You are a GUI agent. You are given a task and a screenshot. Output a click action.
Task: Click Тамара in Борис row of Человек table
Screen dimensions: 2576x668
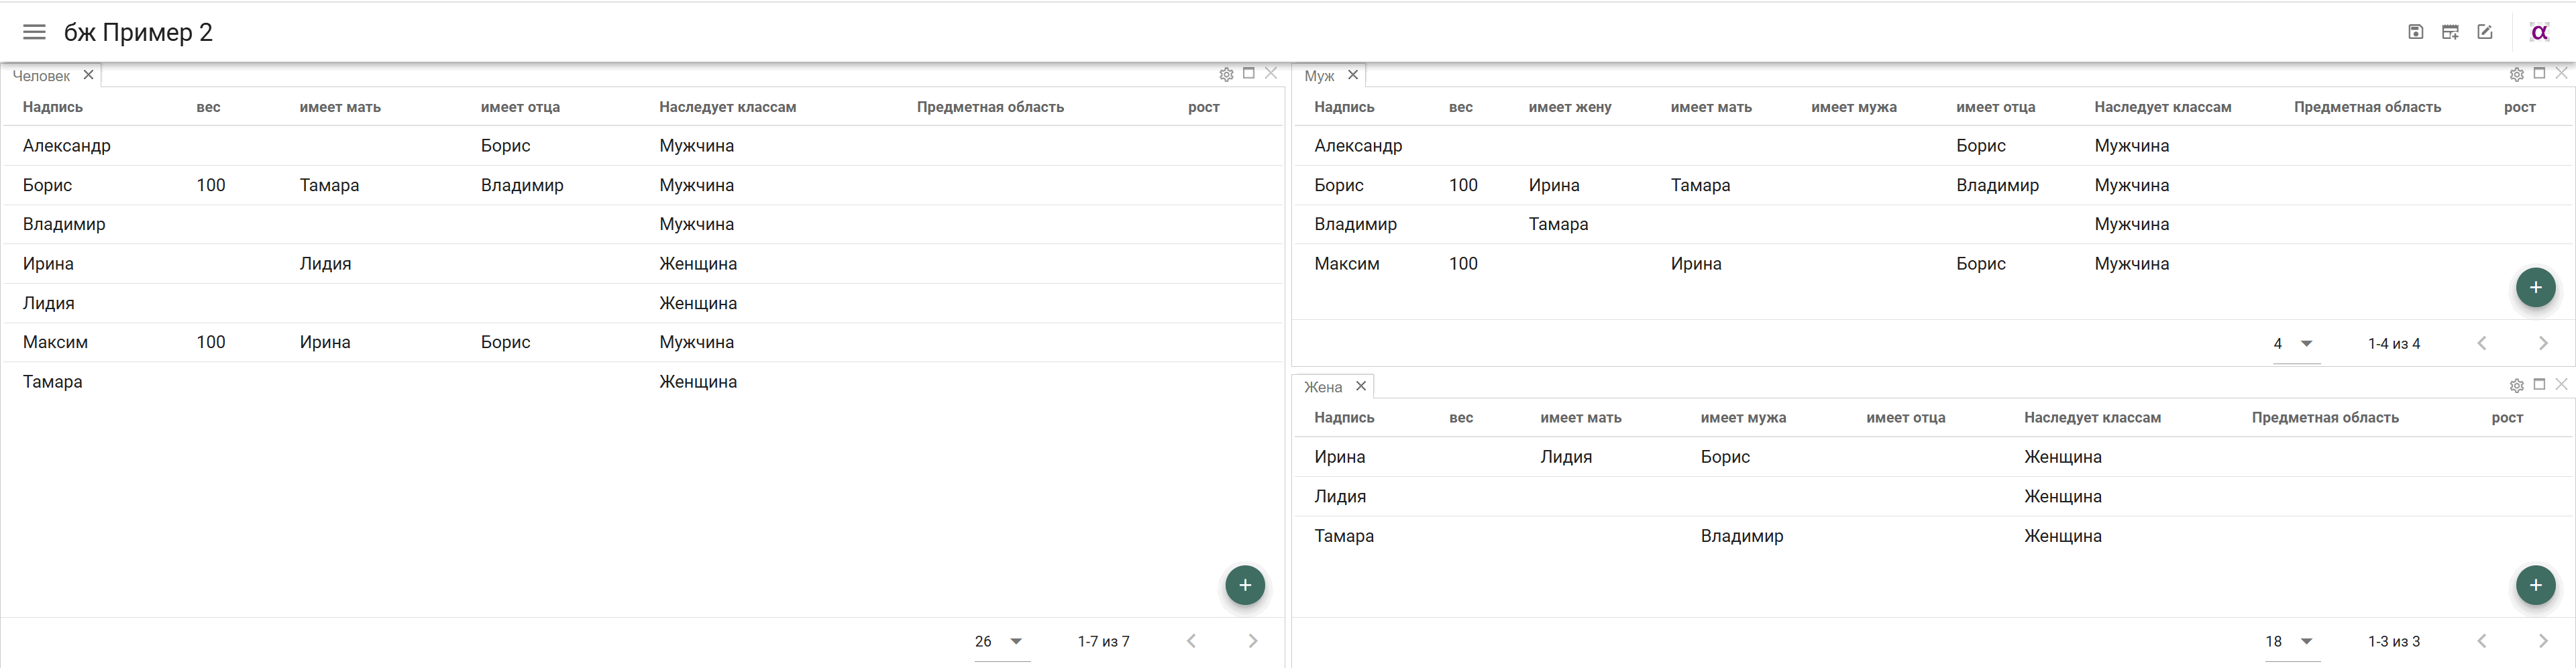click(329, 185)
